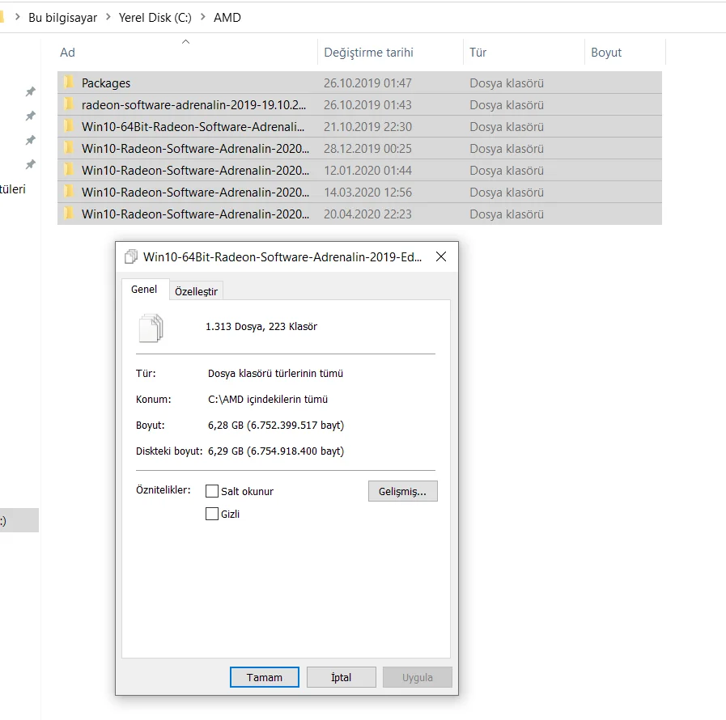This screenshot has height=720, width=726.
Task: Go to Bu bilgisayar in breadcrumb
Action: click(x=62, y=18)
